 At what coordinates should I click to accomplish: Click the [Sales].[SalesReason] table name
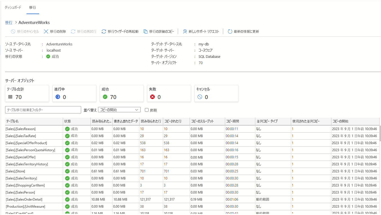[x=21, y=129]
